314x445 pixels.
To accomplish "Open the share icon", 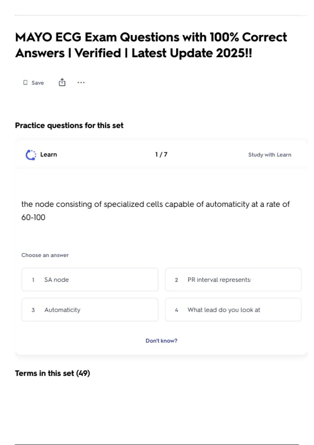I will click(62, 82).
